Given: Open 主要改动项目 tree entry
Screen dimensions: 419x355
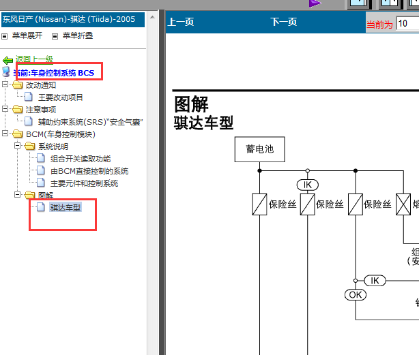Looking at the screenshot, I should click(x=61, y=97).
